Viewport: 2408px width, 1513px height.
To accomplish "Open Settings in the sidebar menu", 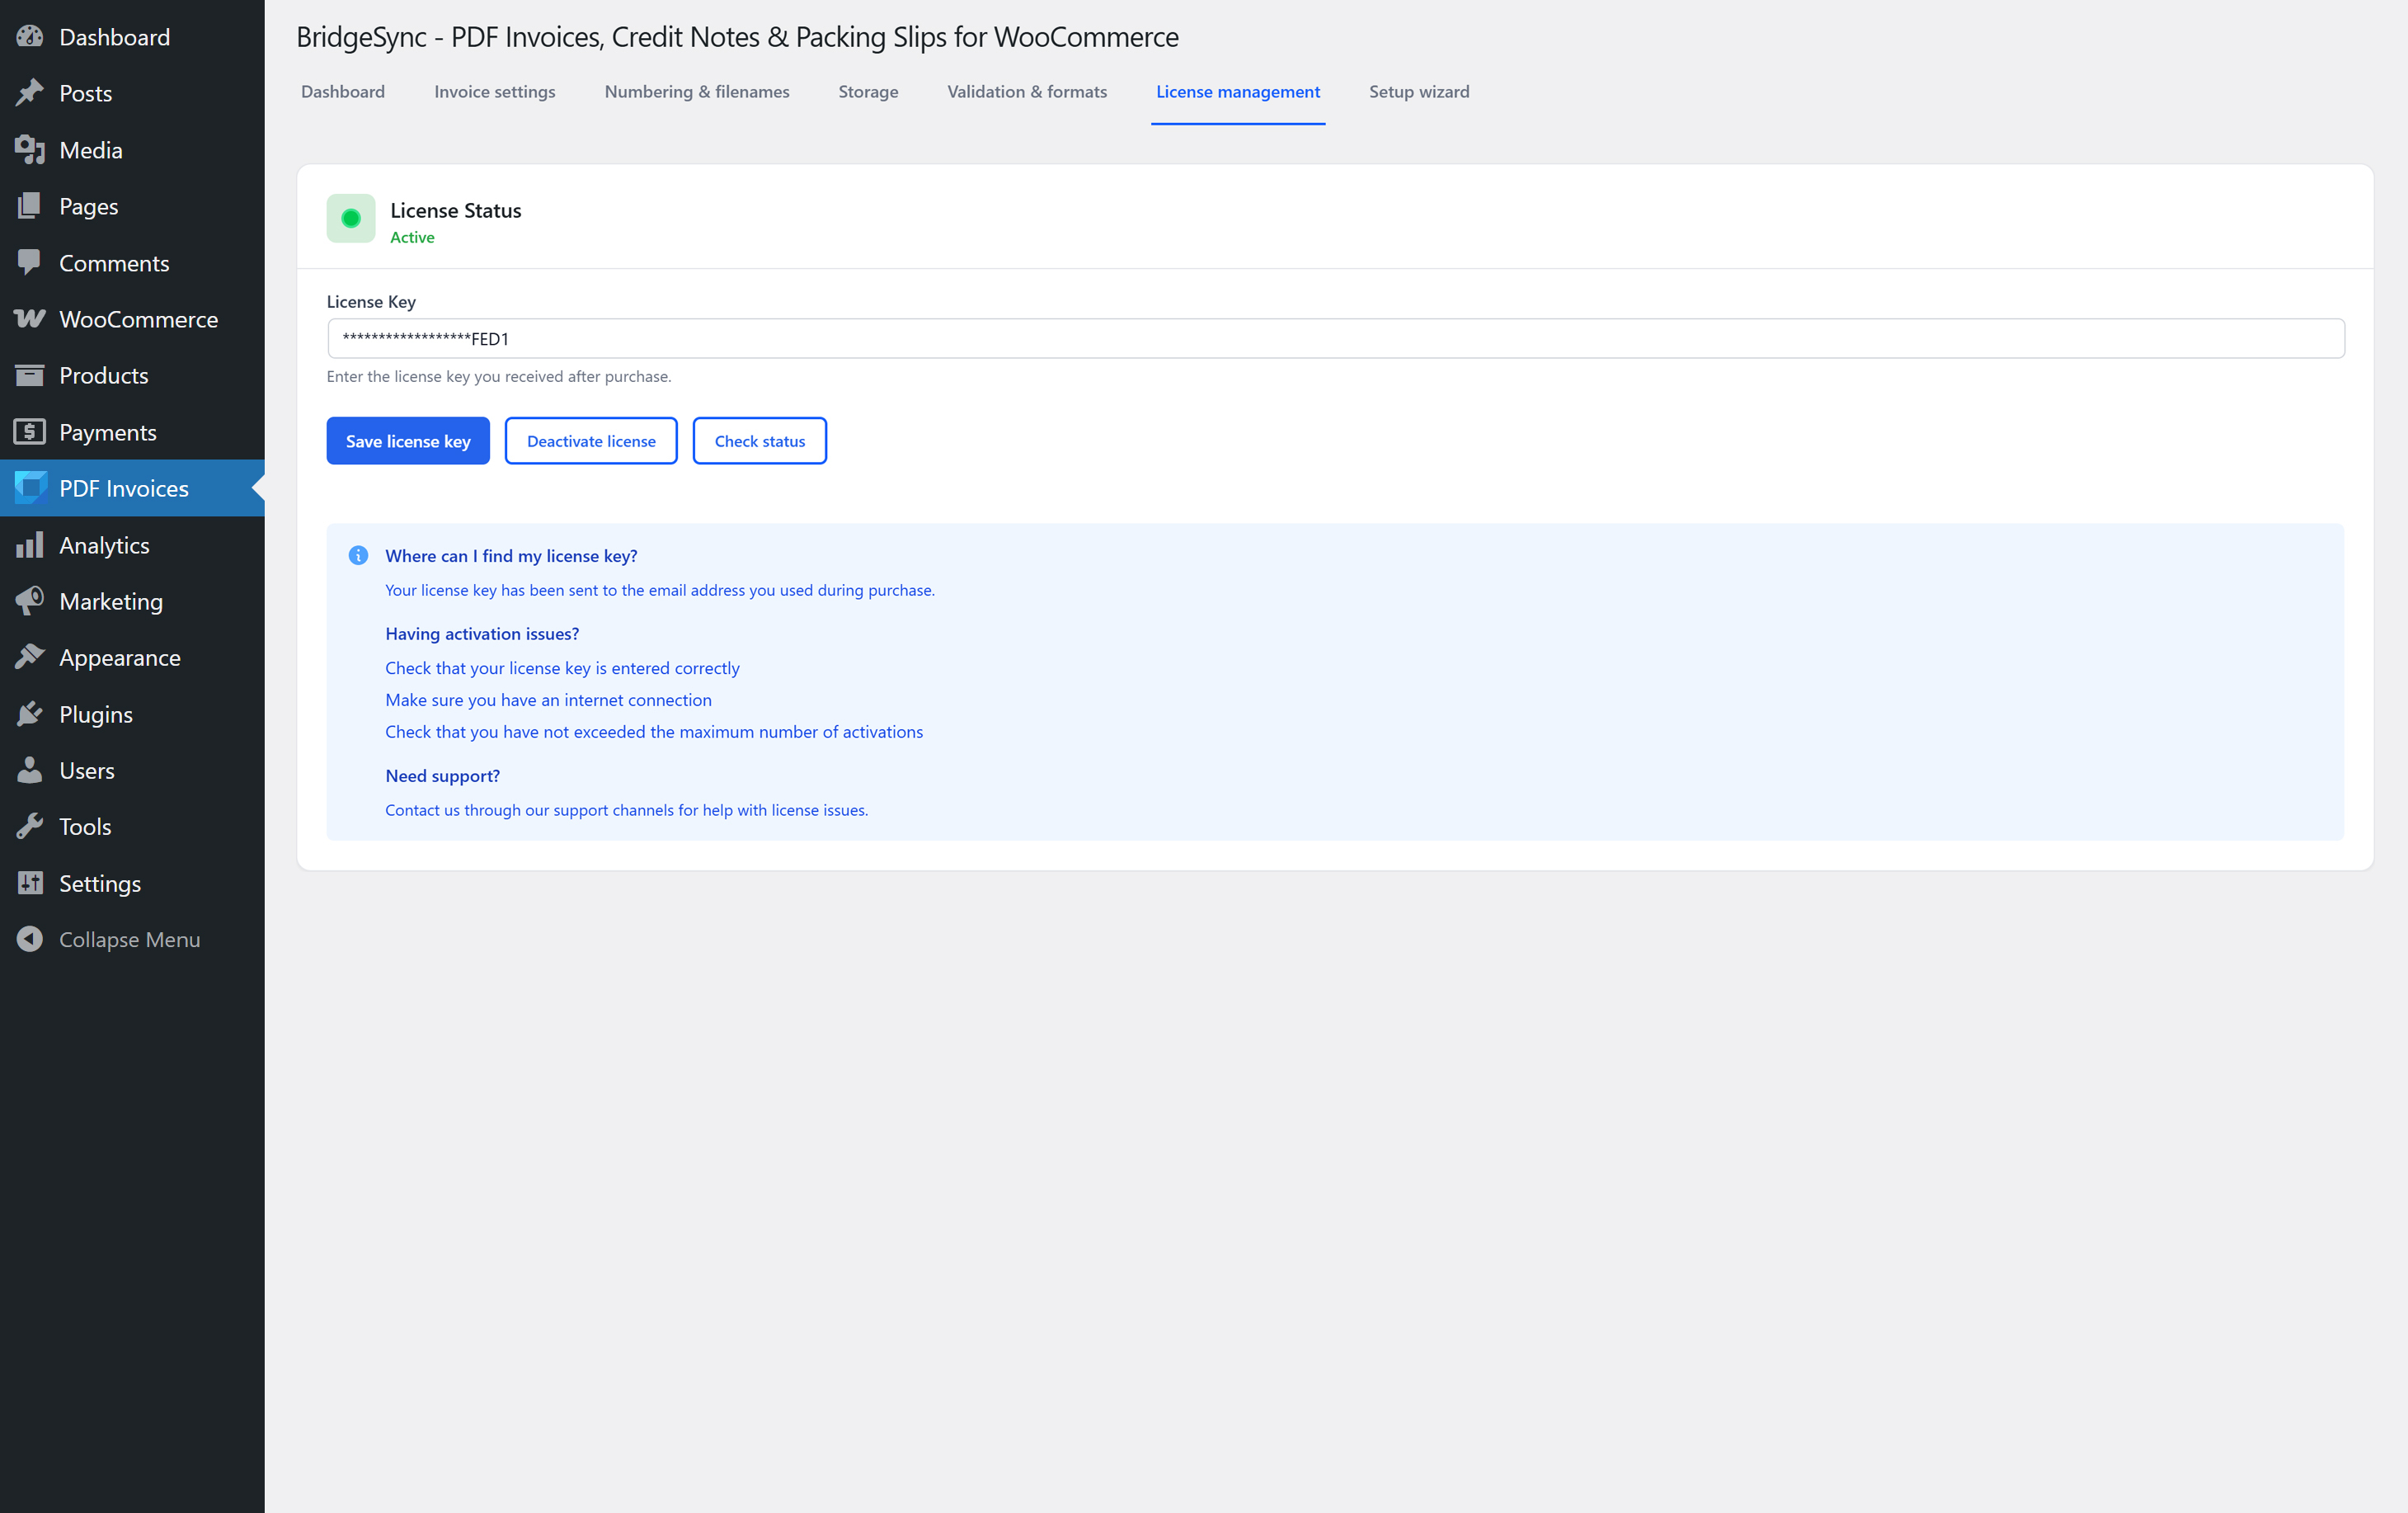I will click(x=99, y=884).
